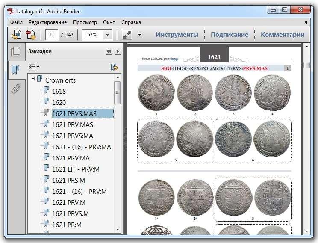Select the Crown orts bookmark
The width and height of the screenshot is (318, 243).
point(60,80)
